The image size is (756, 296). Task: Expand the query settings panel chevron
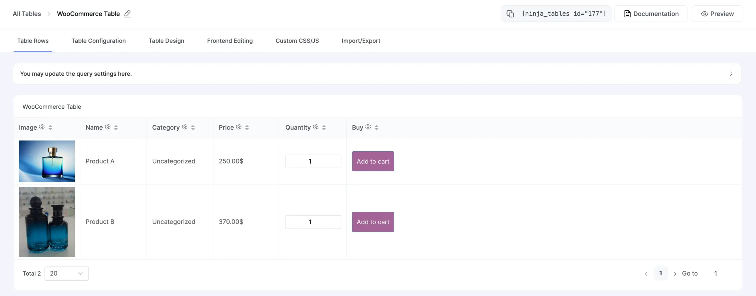click(x=731, y=74)
